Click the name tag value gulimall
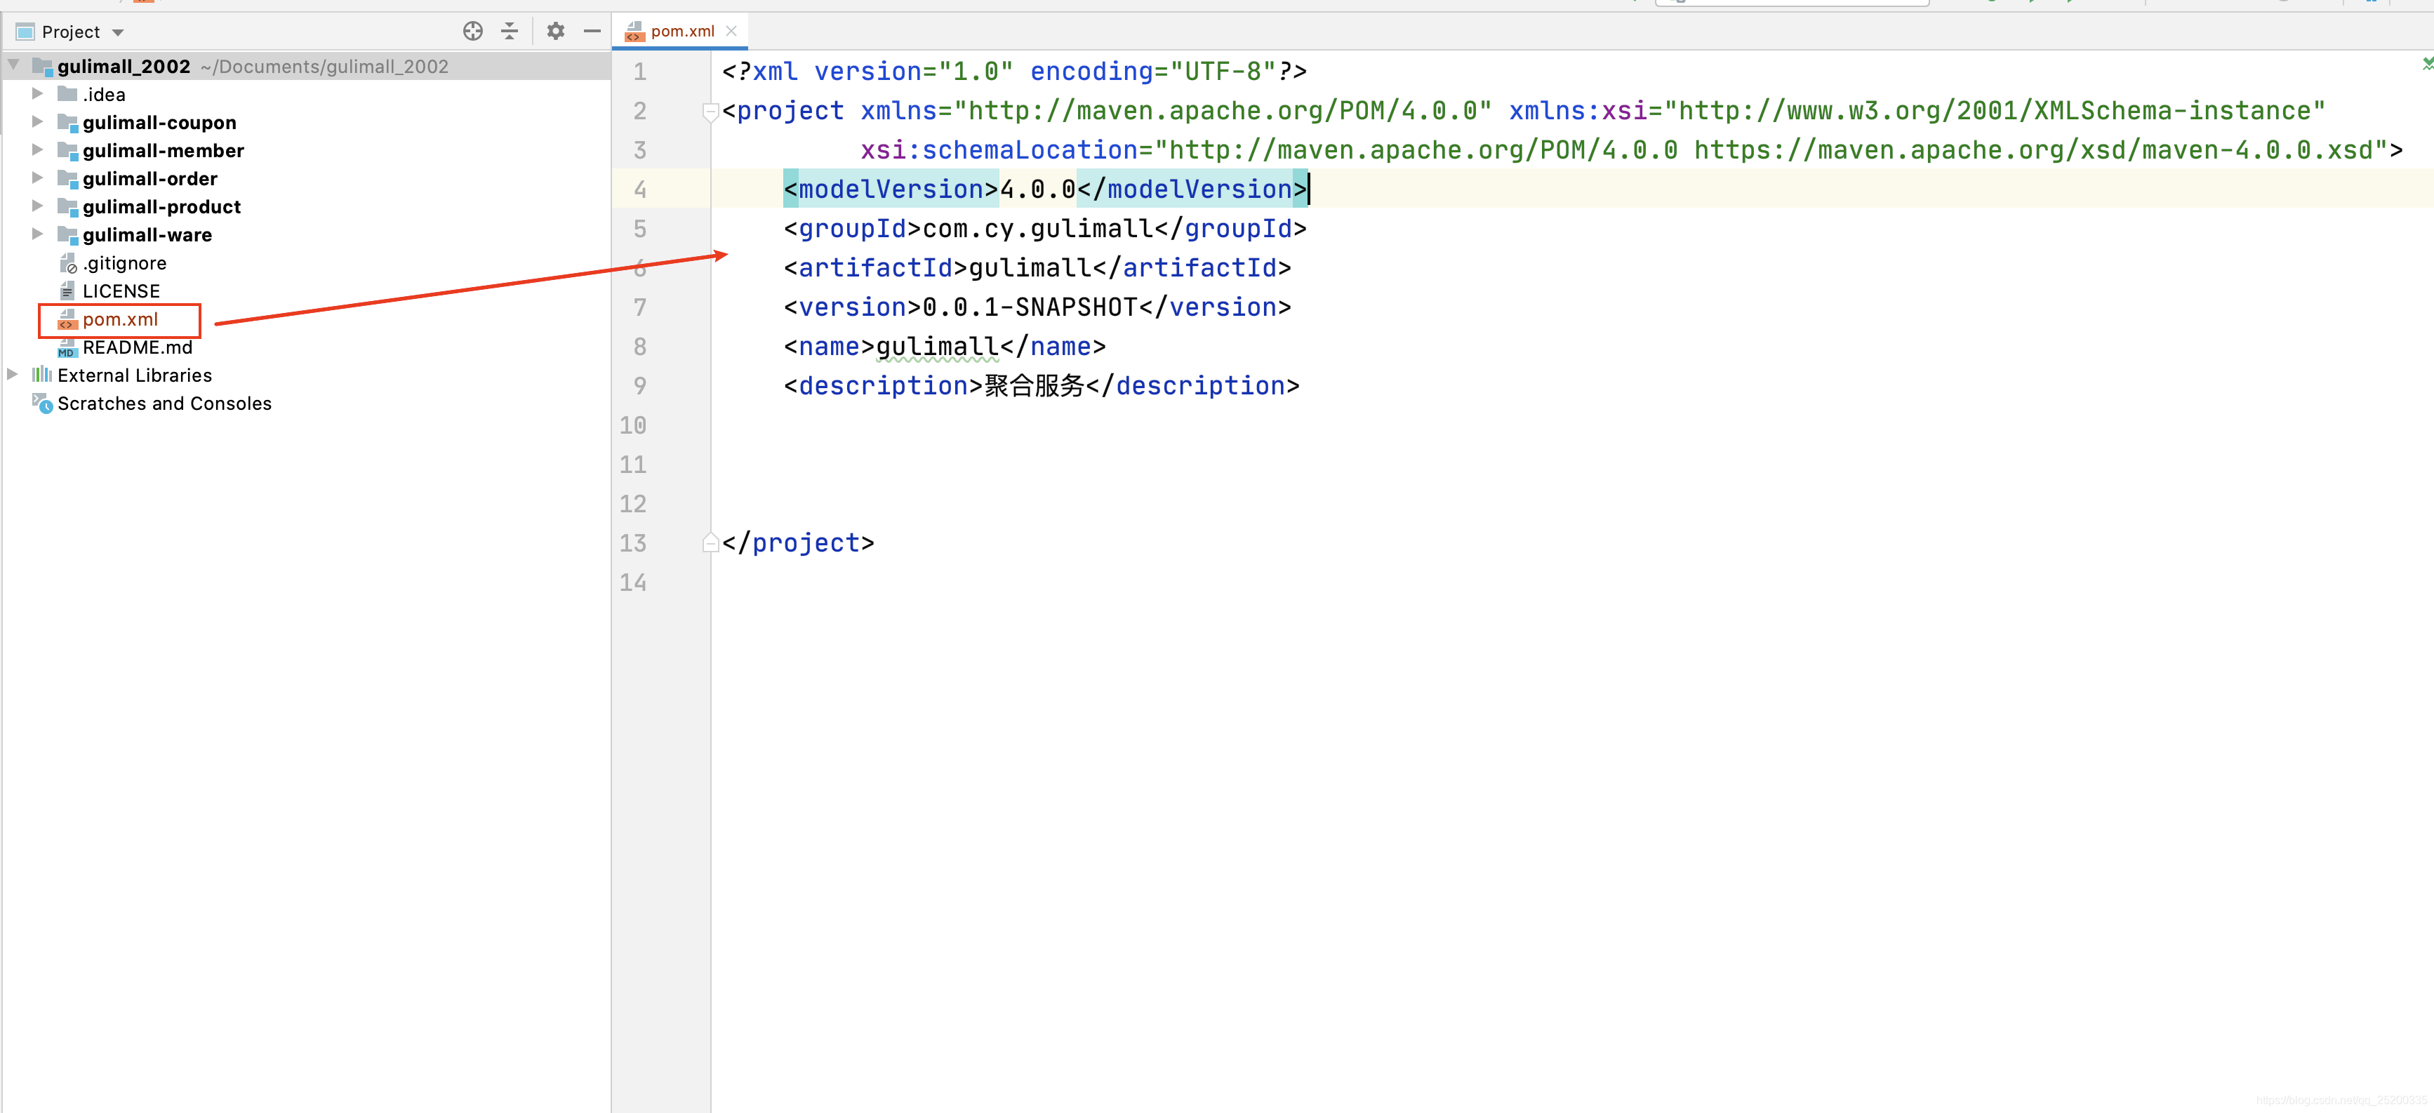Image resolution: width=2434 pixels, height=1113 pixels. [x=938, y=347]
